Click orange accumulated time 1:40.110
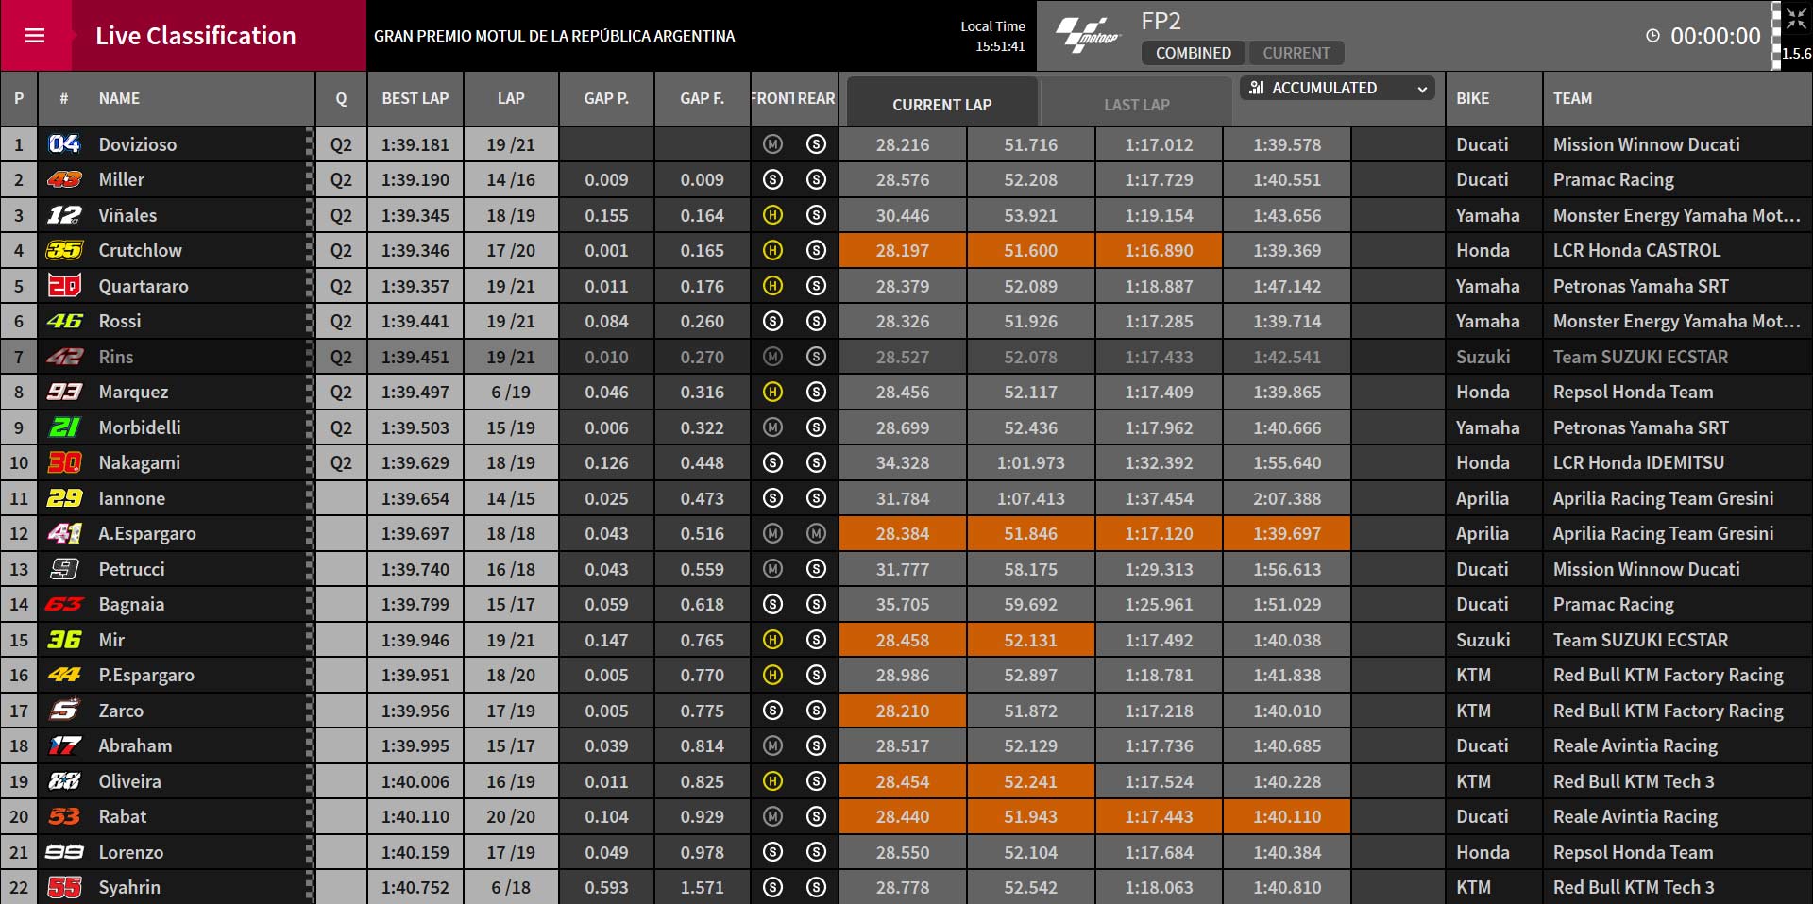1813x904 pixels. click(x=1287, y=816)
